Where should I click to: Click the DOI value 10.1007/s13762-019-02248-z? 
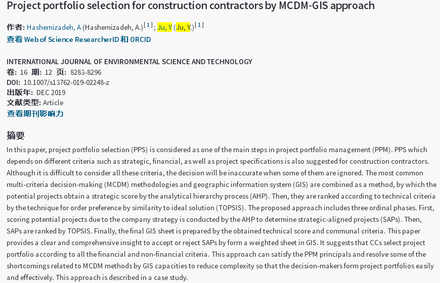(x=66, y=82)
